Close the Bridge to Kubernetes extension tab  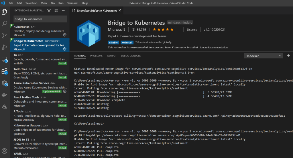(x=120, y=11)
